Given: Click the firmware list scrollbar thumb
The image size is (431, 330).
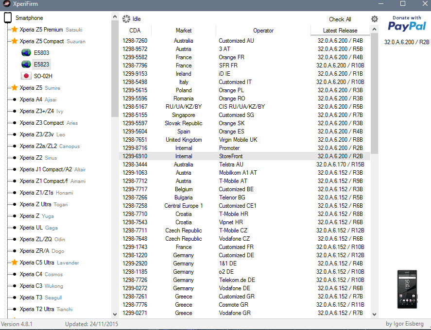Looking at the screenshot, I should point(374,93).
